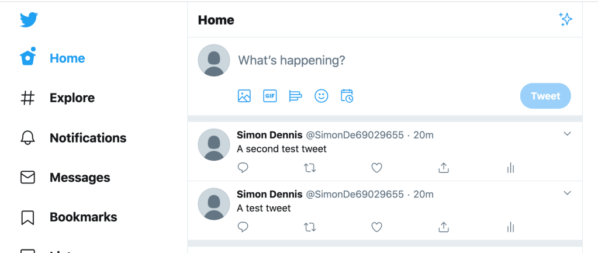
Task: Click the sparkle top tweets icon
Action: coord(566,19)
